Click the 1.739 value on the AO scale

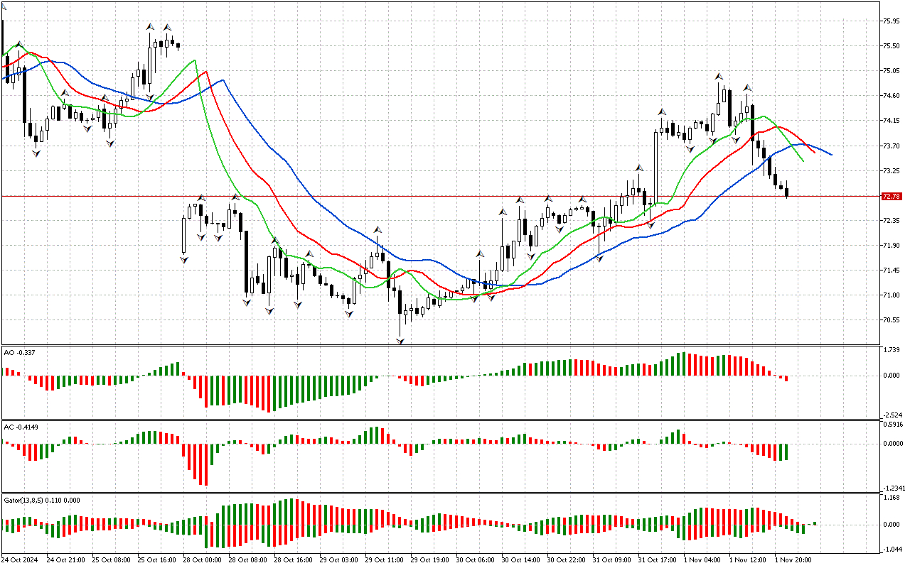tap(891, 351)
